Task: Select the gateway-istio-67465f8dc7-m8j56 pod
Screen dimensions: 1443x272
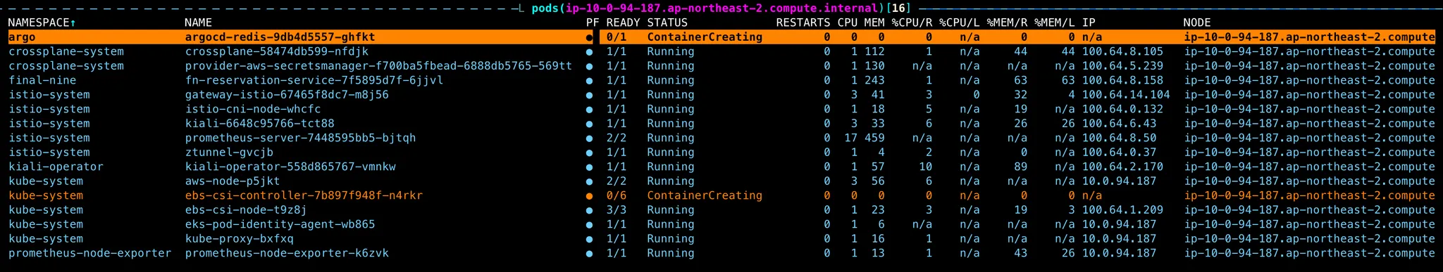Action: tap(721, 95)
